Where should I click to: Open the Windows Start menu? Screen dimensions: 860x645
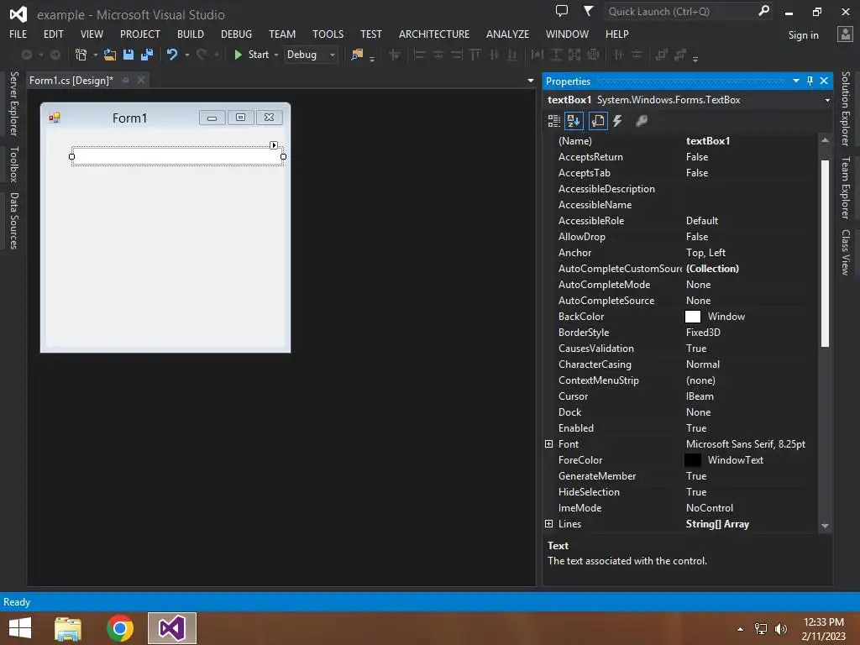point(20,628)
